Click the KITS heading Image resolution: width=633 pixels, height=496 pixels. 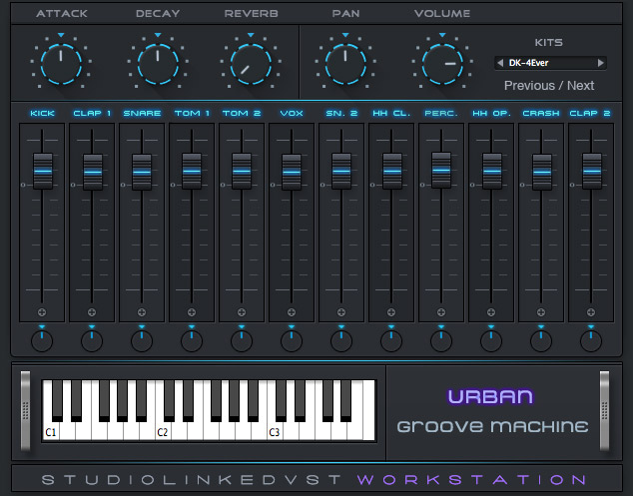click(x=548, y=42)
